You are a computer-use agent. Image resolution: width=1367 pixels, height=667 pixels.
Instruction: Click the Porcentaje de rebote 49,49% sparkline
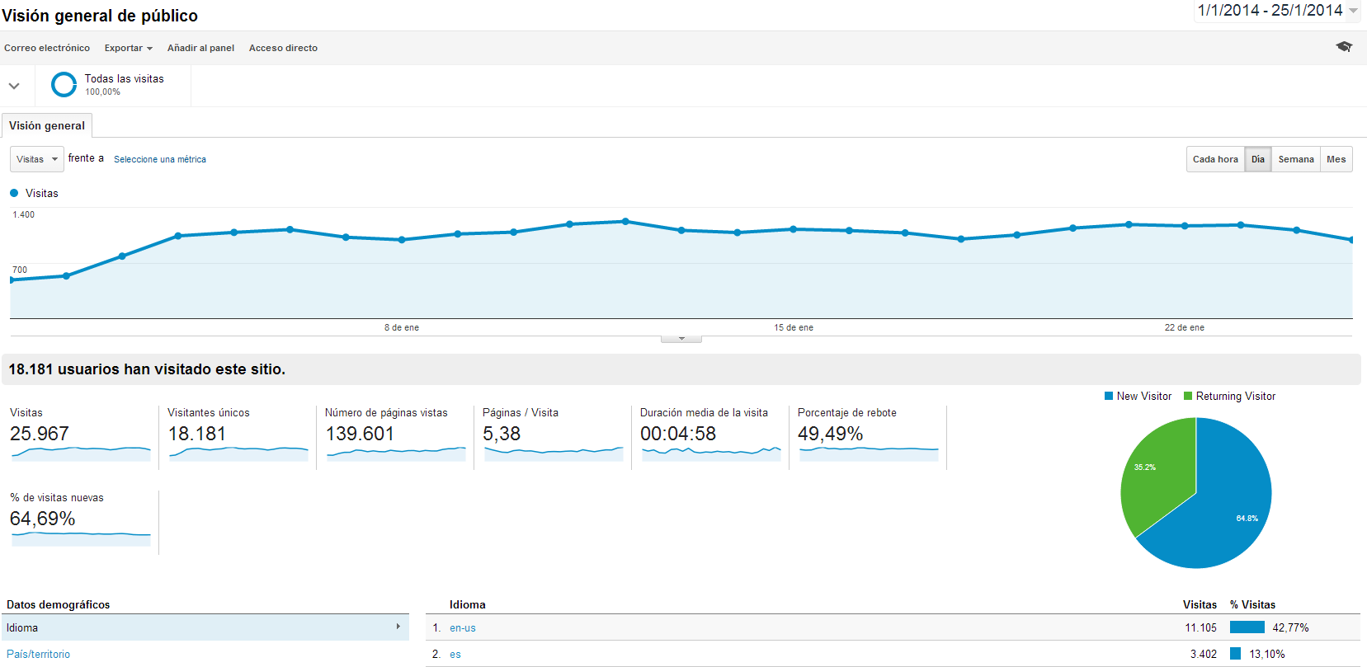point(869,453)
